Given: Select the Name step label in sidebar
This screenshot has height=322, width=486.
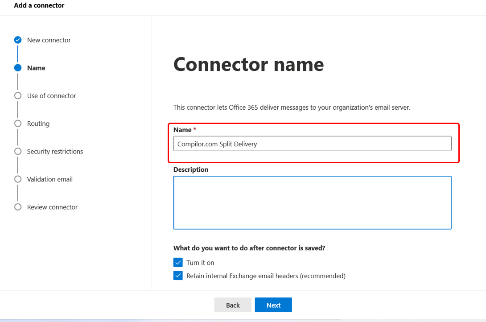Looking at the screenshot, I should tap(36, 68).
